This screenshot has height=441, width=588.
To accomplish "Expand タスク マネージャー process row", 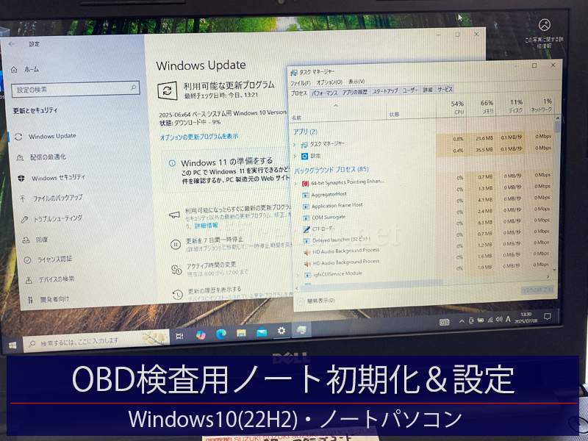I will pos(295,144).
